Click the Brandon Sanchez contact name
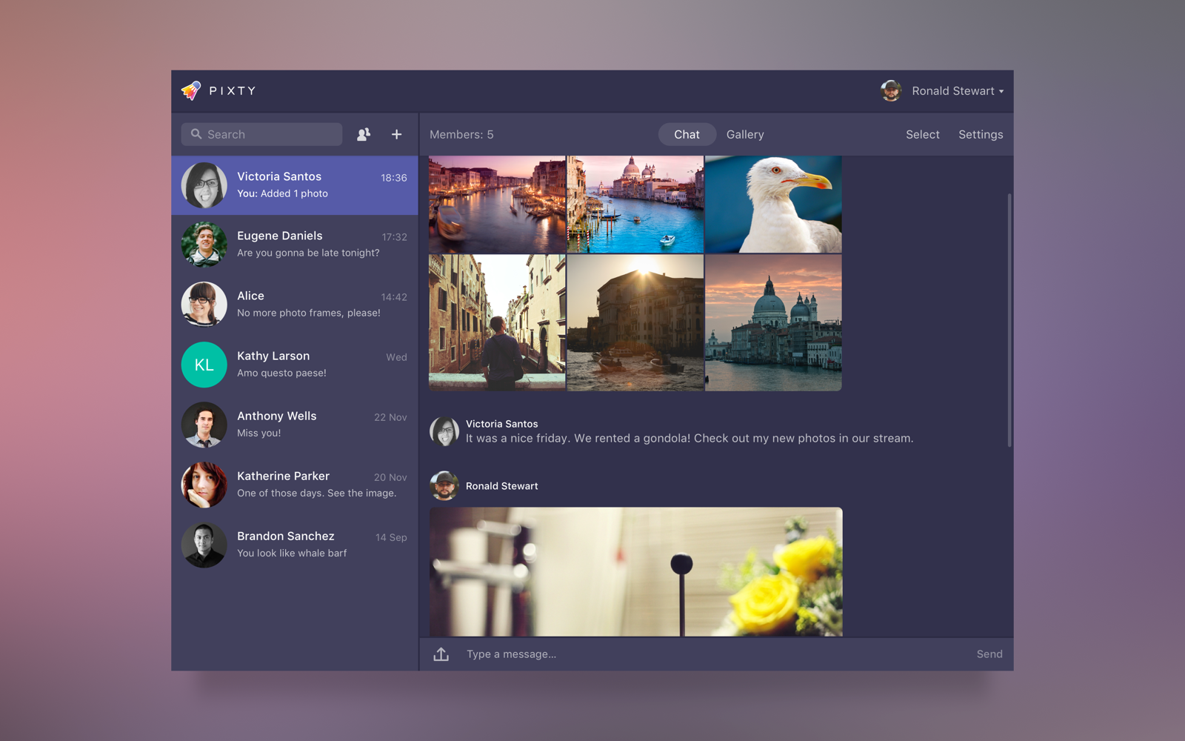 pos(286,536)
